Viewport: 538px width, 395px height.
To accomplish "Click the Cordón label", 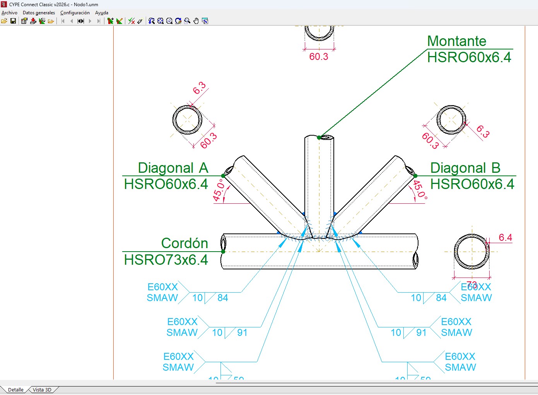I will (184, 243).
